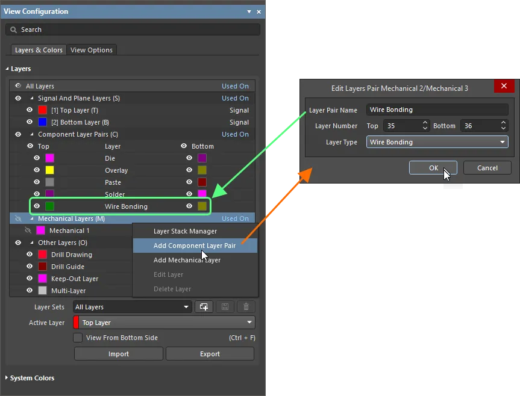This screenshot has height=396, width=520.
Task: Hide the Bottom Layer eye icon
Action: coord(30,122)
